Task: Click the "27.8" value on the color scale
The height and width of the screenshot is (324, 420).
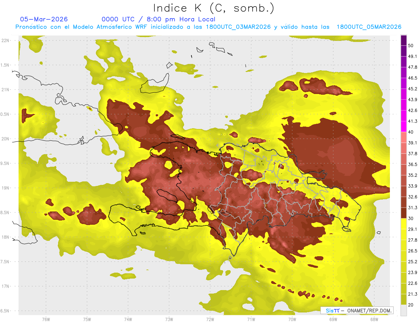Action: [x=413, y=240]
